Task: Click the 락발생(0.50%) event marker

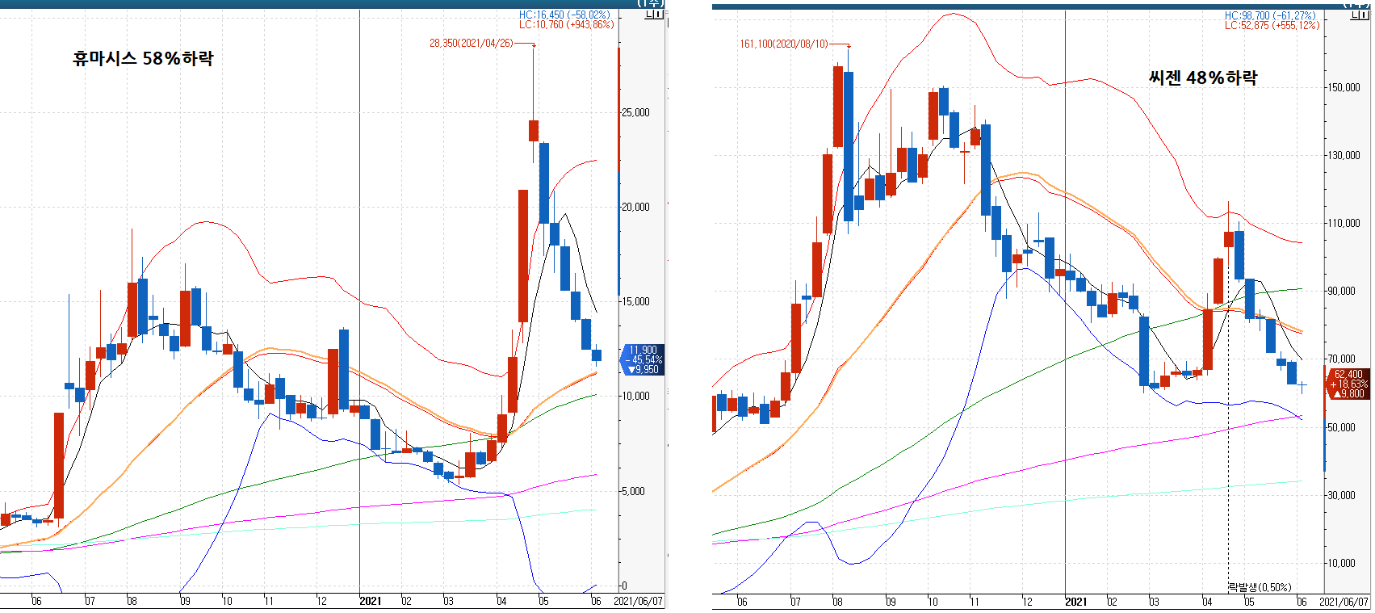Action: click(x=1259, y=587)
